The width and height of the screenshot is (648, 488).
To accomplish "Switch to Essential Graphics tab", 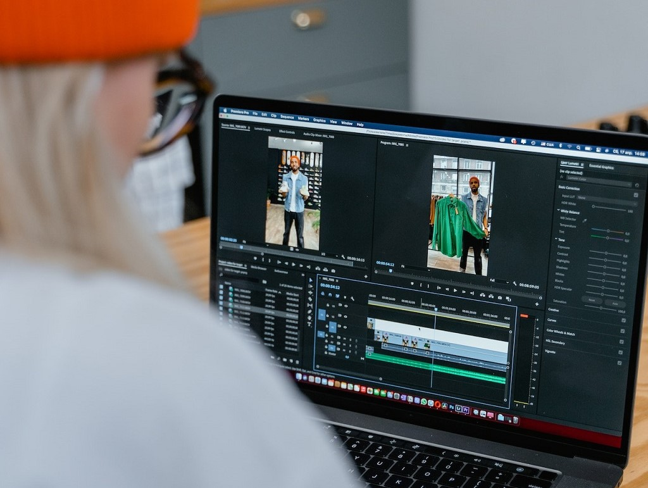I will (601, 167).
